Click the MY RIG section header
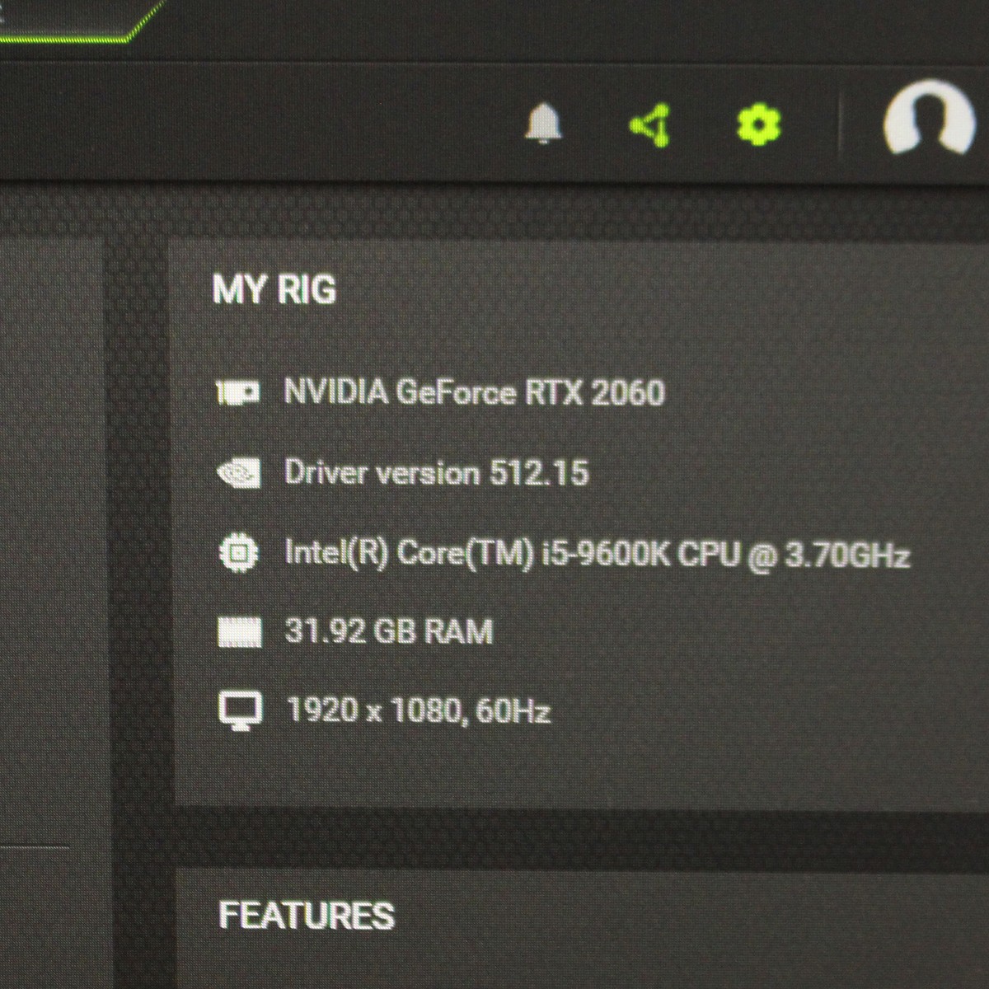Screen dimensions: 989x989 point(278,289)
